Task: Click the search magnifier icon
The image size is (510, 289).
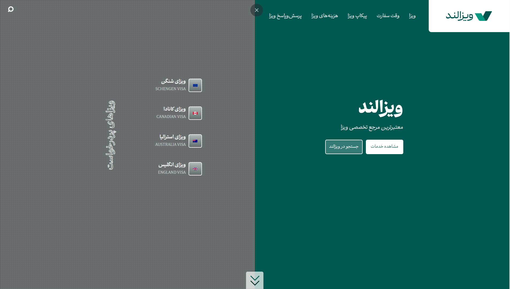Action: [11, 9]
